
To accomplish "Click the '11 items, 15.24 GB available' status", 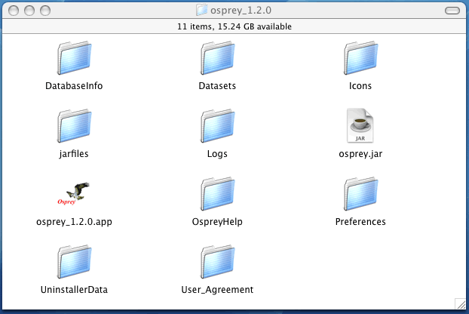I will pyautogui.click(x=234, y=26).
